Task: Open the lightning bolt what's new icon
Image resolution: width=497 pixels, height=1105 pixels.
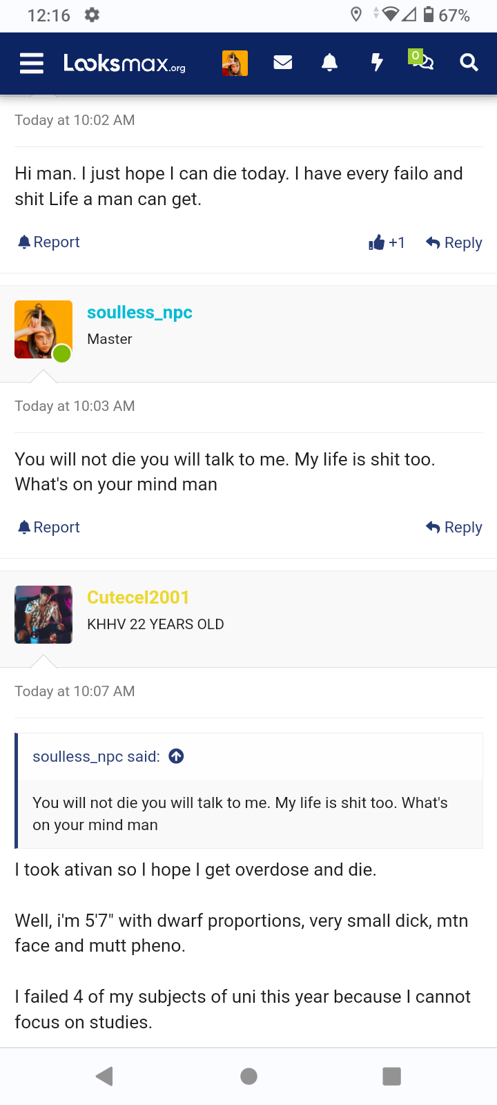Action: click(377, 63)
